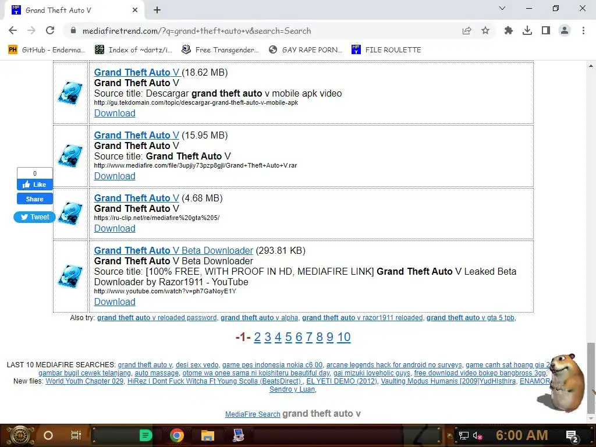Click the Facebook Like button
The width and height of the screenshot is (596, 447).
(x=34, y=185)
